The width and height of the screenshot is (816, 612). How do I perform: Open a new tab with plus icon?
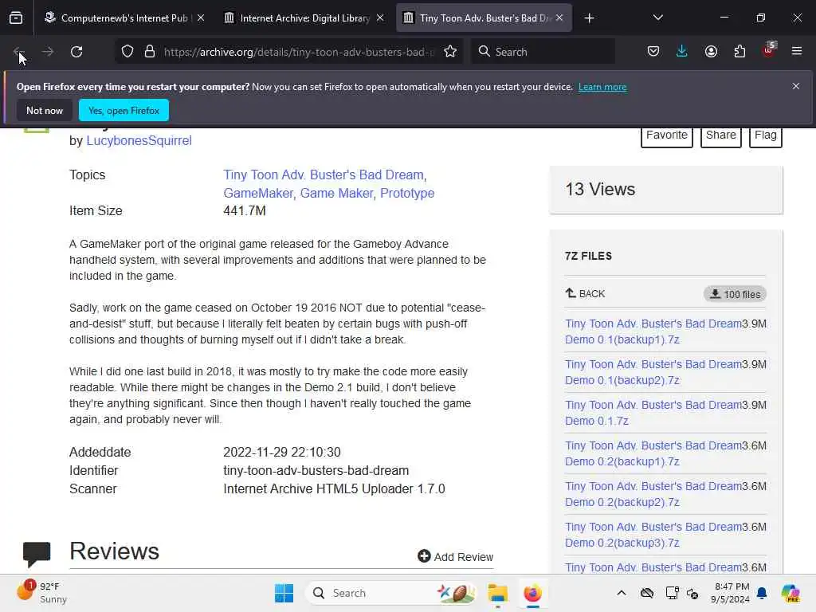tap(589, 18)
